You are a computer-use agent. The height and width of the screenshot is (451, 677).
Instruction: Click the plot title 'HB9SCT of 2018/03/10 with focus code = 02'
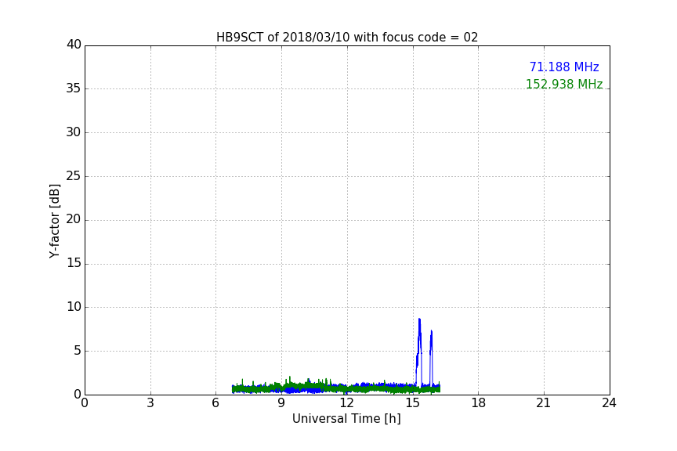(347, 38)
